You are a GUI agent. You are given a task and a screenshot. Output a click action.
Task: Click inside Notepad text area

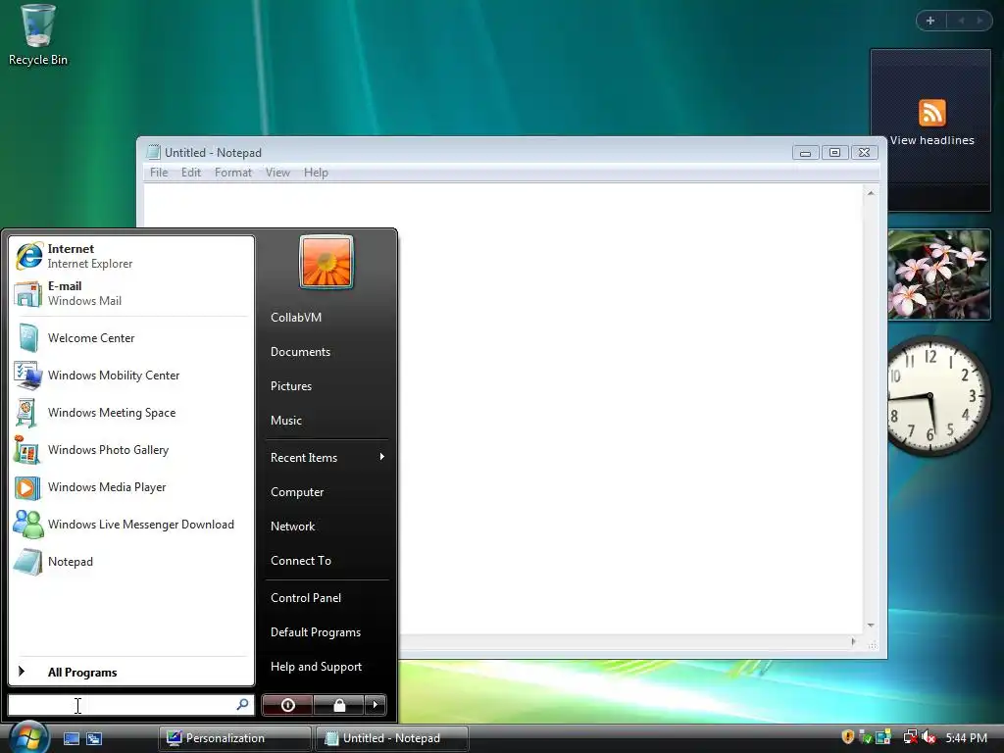pyautogui.click(x=503, y=408)
